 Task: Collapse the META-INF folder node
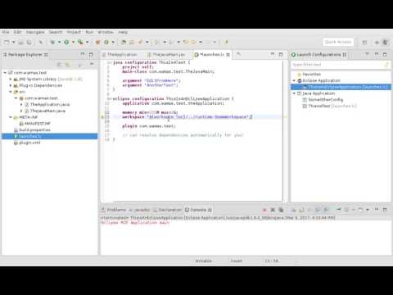(11, 117)
